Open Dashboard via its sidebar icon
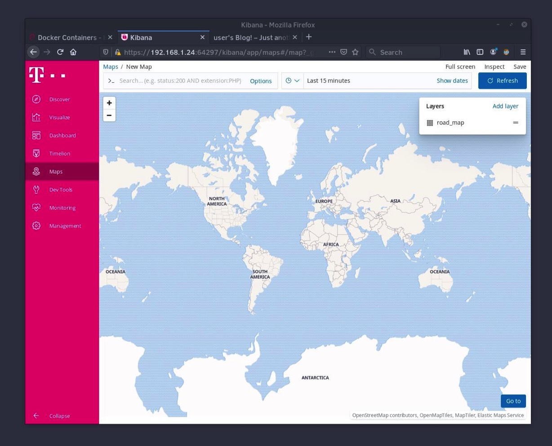Image resolution: width=552 pixels, height=446 pixels. tap(36, 135)
